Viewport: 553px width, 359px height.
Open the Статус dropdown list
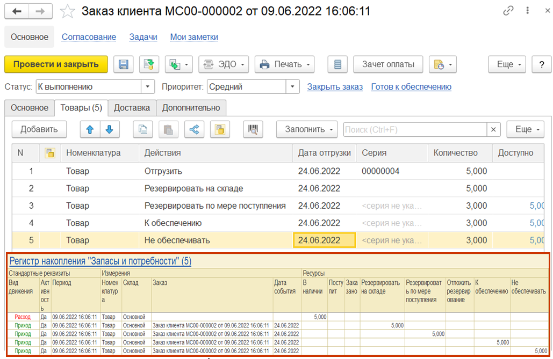[x=148, y=87]
